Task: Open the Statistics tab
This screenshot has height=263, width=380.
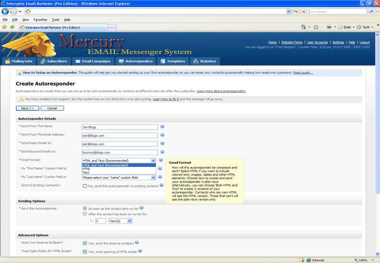Action: pyautogui.click(x=205, y=61)
